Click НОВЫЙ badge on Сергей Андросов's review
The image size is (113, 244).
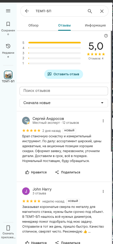click(69, 131)
